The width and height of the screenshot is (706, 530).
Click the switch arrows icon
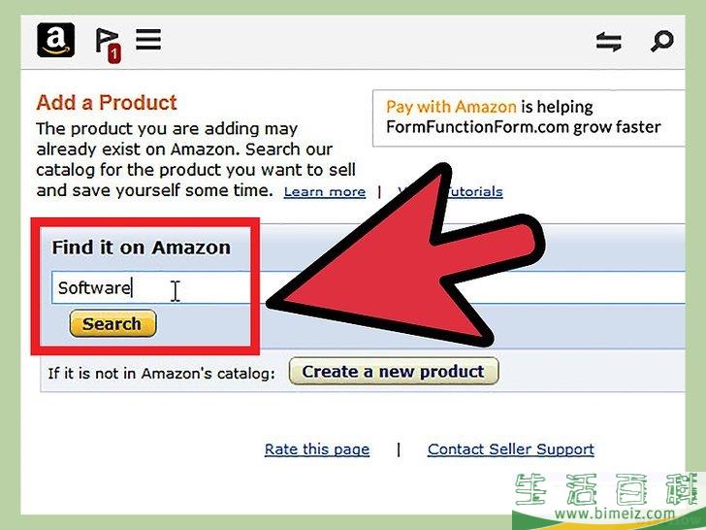coord(609,42)
